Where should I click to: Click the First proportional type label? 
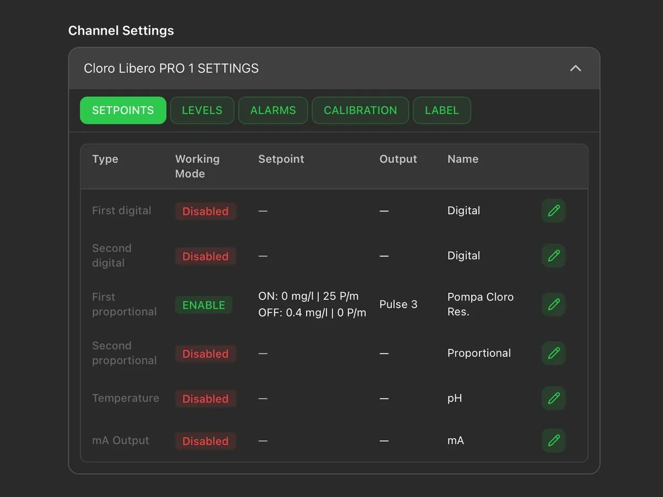(124, 304)
